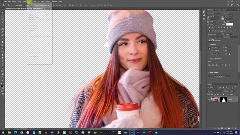
Task: Open the Search icon at top right
Action: click(x=228, y=5)
